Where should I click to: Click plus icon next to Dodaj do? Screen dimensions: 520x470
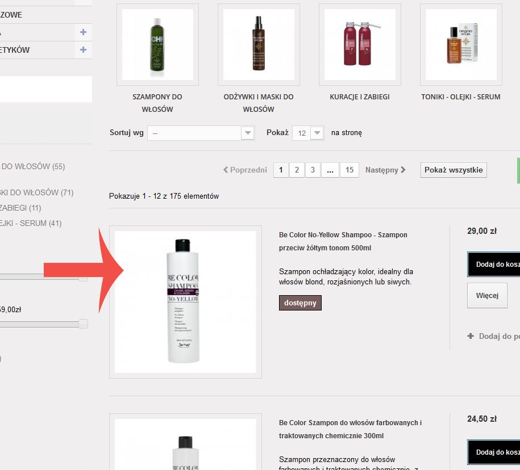(471, 336)
